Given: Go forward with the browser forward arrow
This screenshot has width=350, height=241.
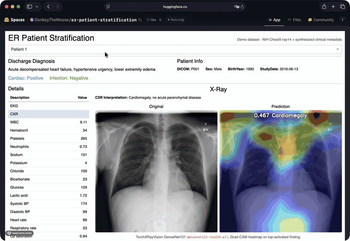Looking at the screenshot, I should [x=57, y=7].
